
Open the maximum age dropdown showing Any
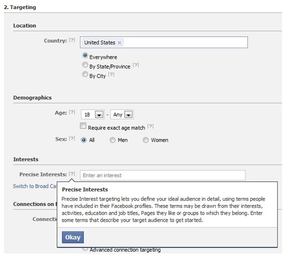click(122, 114)
